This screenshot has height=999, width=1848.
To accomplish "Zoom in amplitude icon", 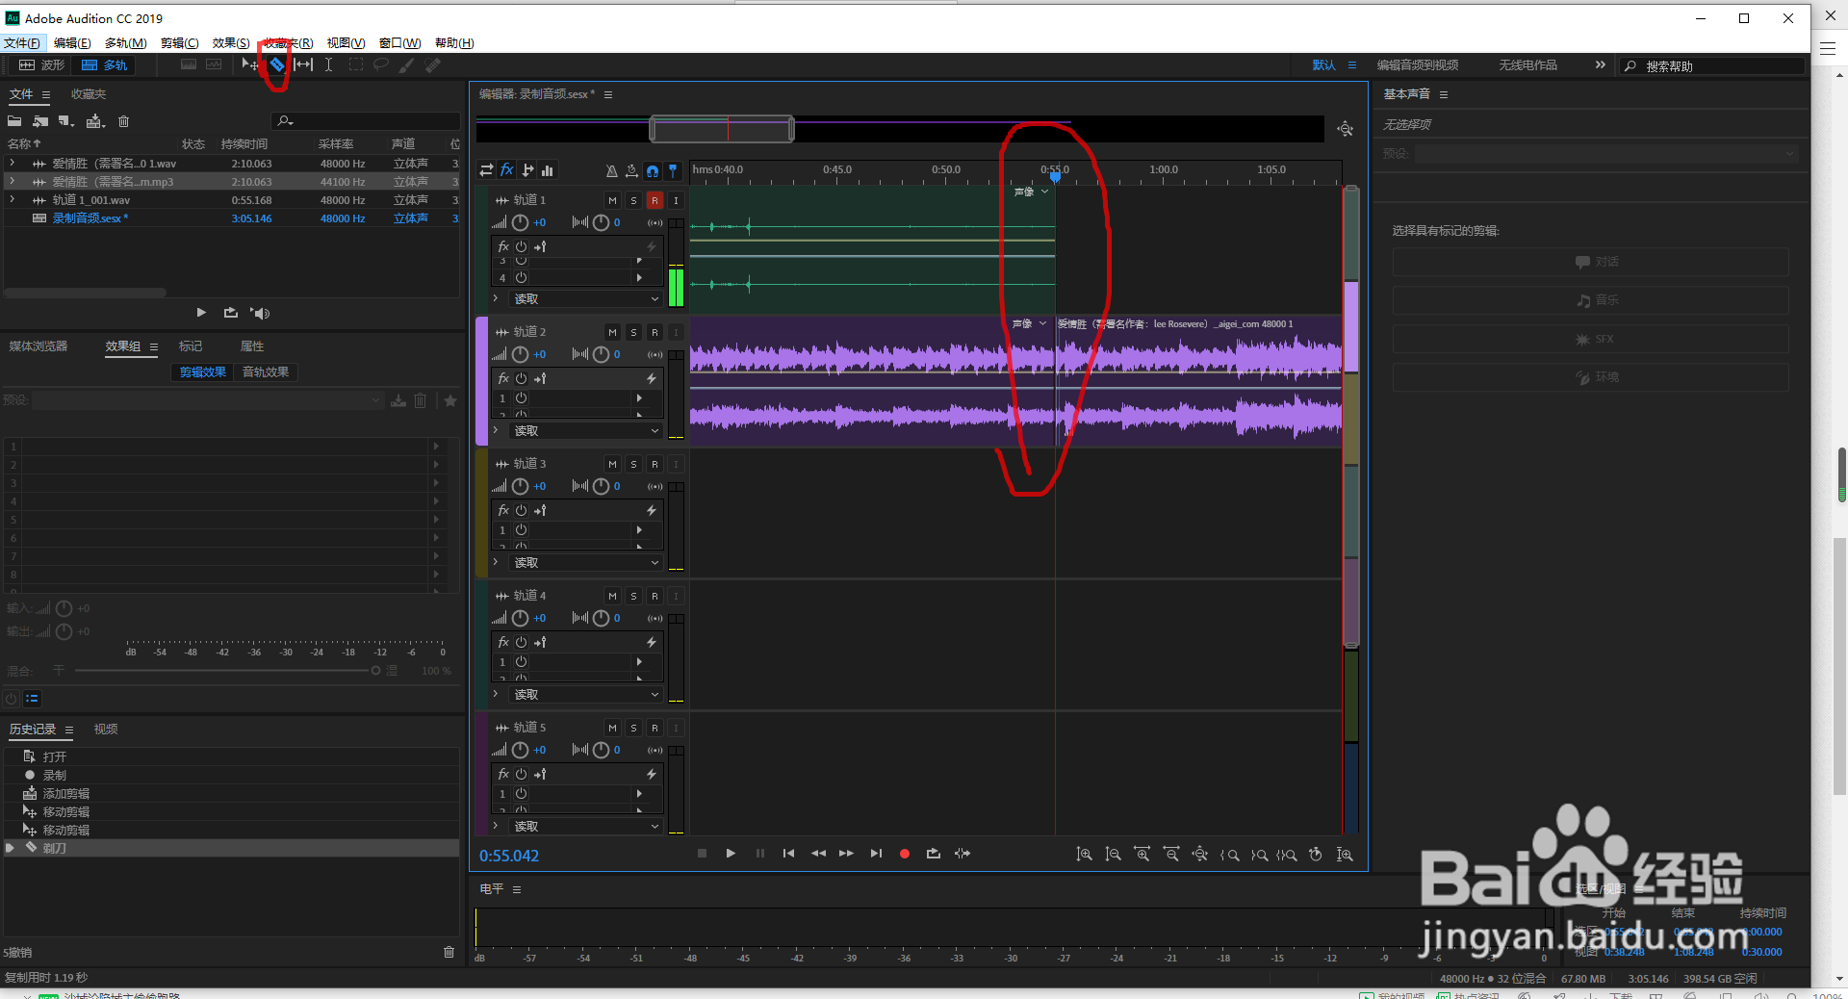I will pos(1084,855).
